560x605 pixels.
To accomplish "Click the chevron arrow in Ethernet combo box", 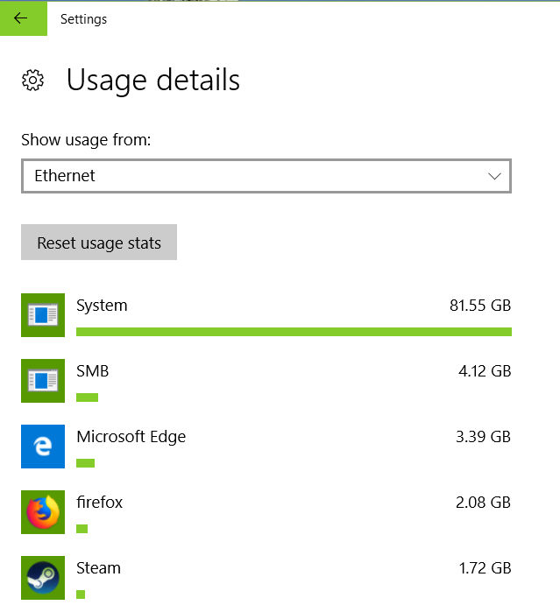I will tap(494, 176).
